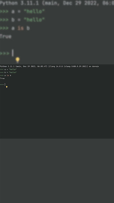Viewport: 114px width, 203px height.
Task: Click the sharp line b = "hello"
Action: tap(8, 72)
